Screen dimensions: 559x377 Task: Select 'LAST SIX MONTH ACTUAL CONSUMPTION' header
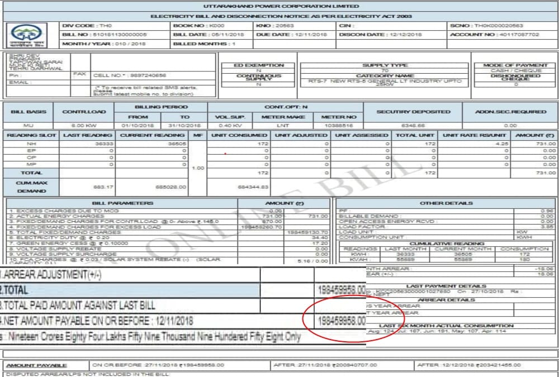click(x=446, y=326)
